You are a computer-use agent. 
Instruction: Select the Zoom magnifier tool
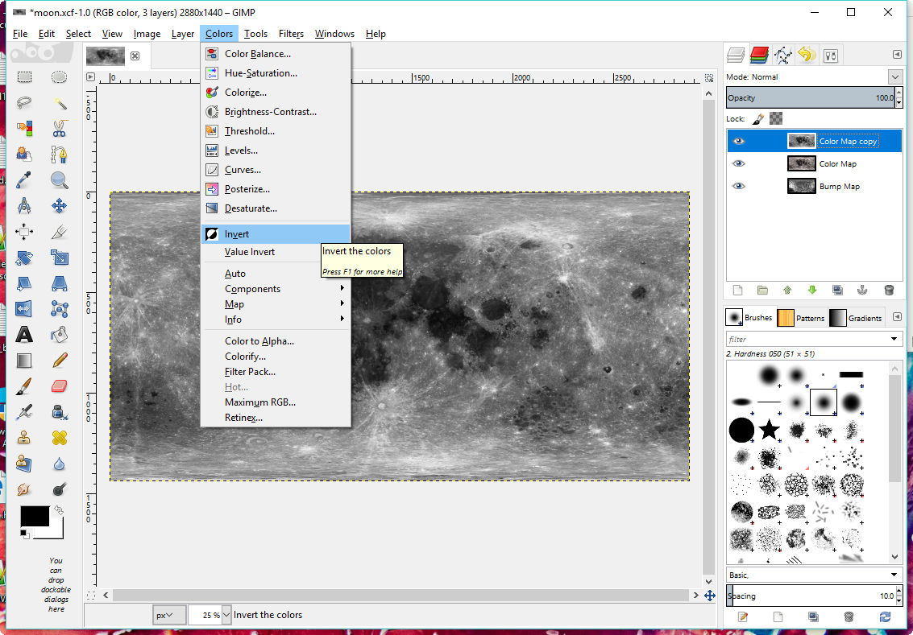(x=59, y=179)
